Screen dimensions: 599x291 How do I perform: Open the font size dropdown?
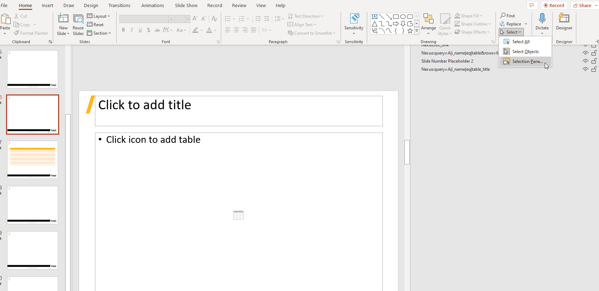coord(188,19)
